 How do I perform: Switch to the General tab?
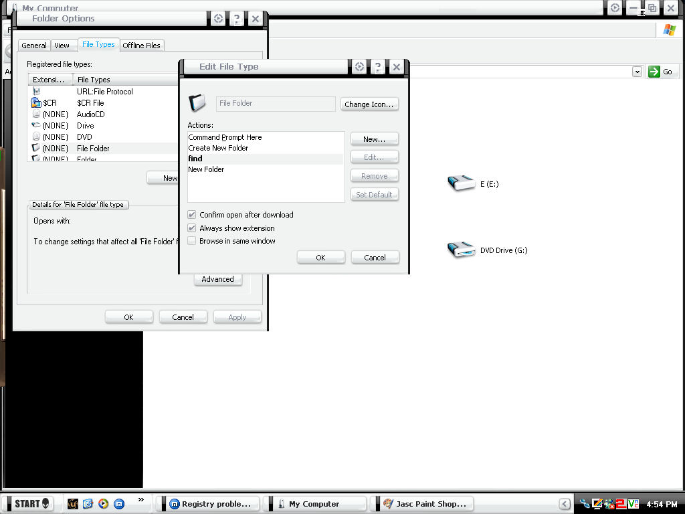coord(34,46)
